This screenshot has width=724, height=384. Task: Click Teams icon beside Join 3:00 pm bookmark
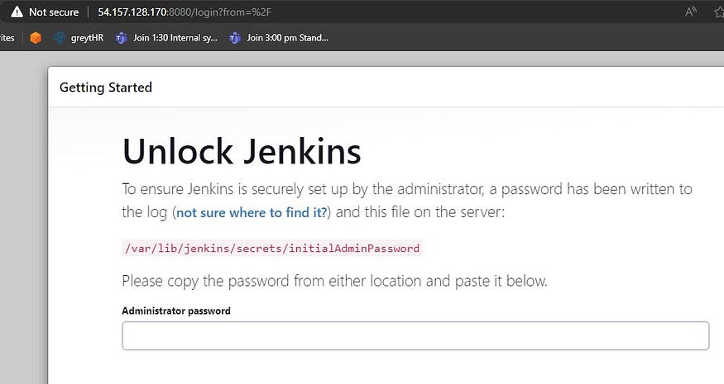235,38
